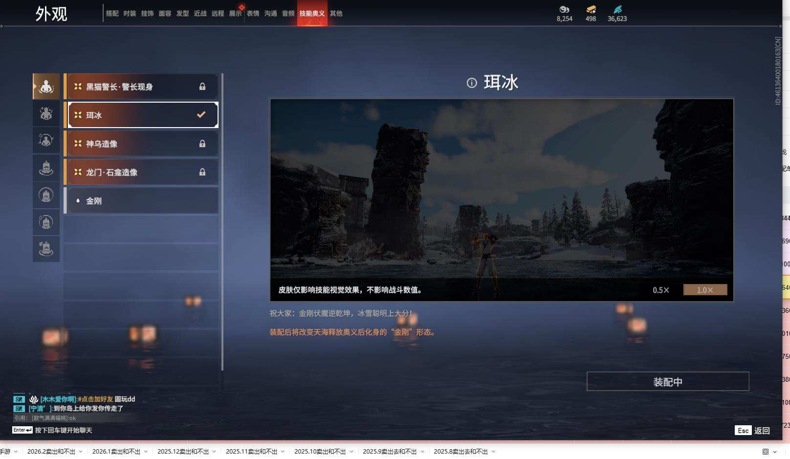Select the second martial-figure icon in left sidebar
This screenshot has height=459, width=790.
click(x=46, y=113)
